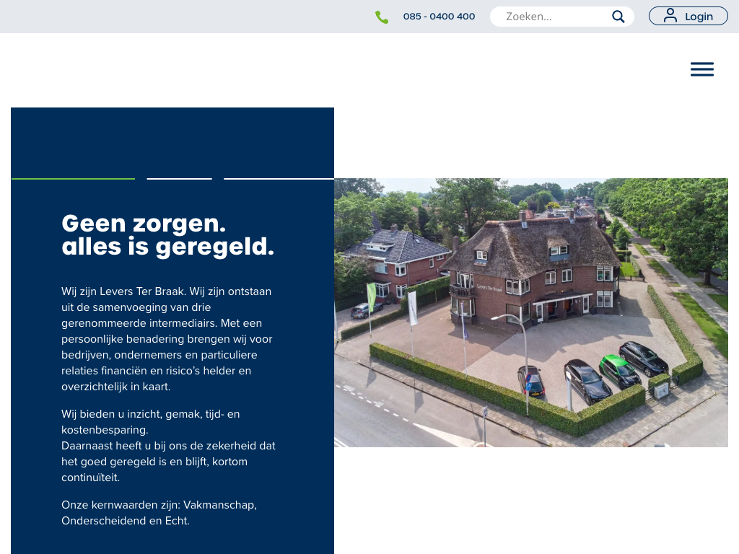Open the hamburger navigation menu
The width and height of the screenshot is (739, 554).
tap(701, 69)
